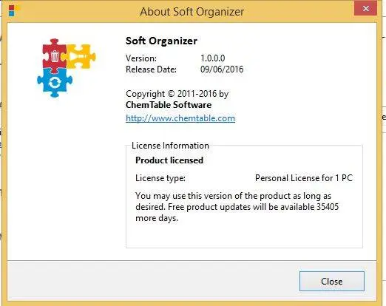This screenshot has width=386, height=306.
Task: Select the bold Soft Organizer heading
Action: [x=161, y=41]
